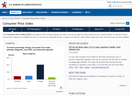Click the Consumer Price Index page title

(18, 24)
